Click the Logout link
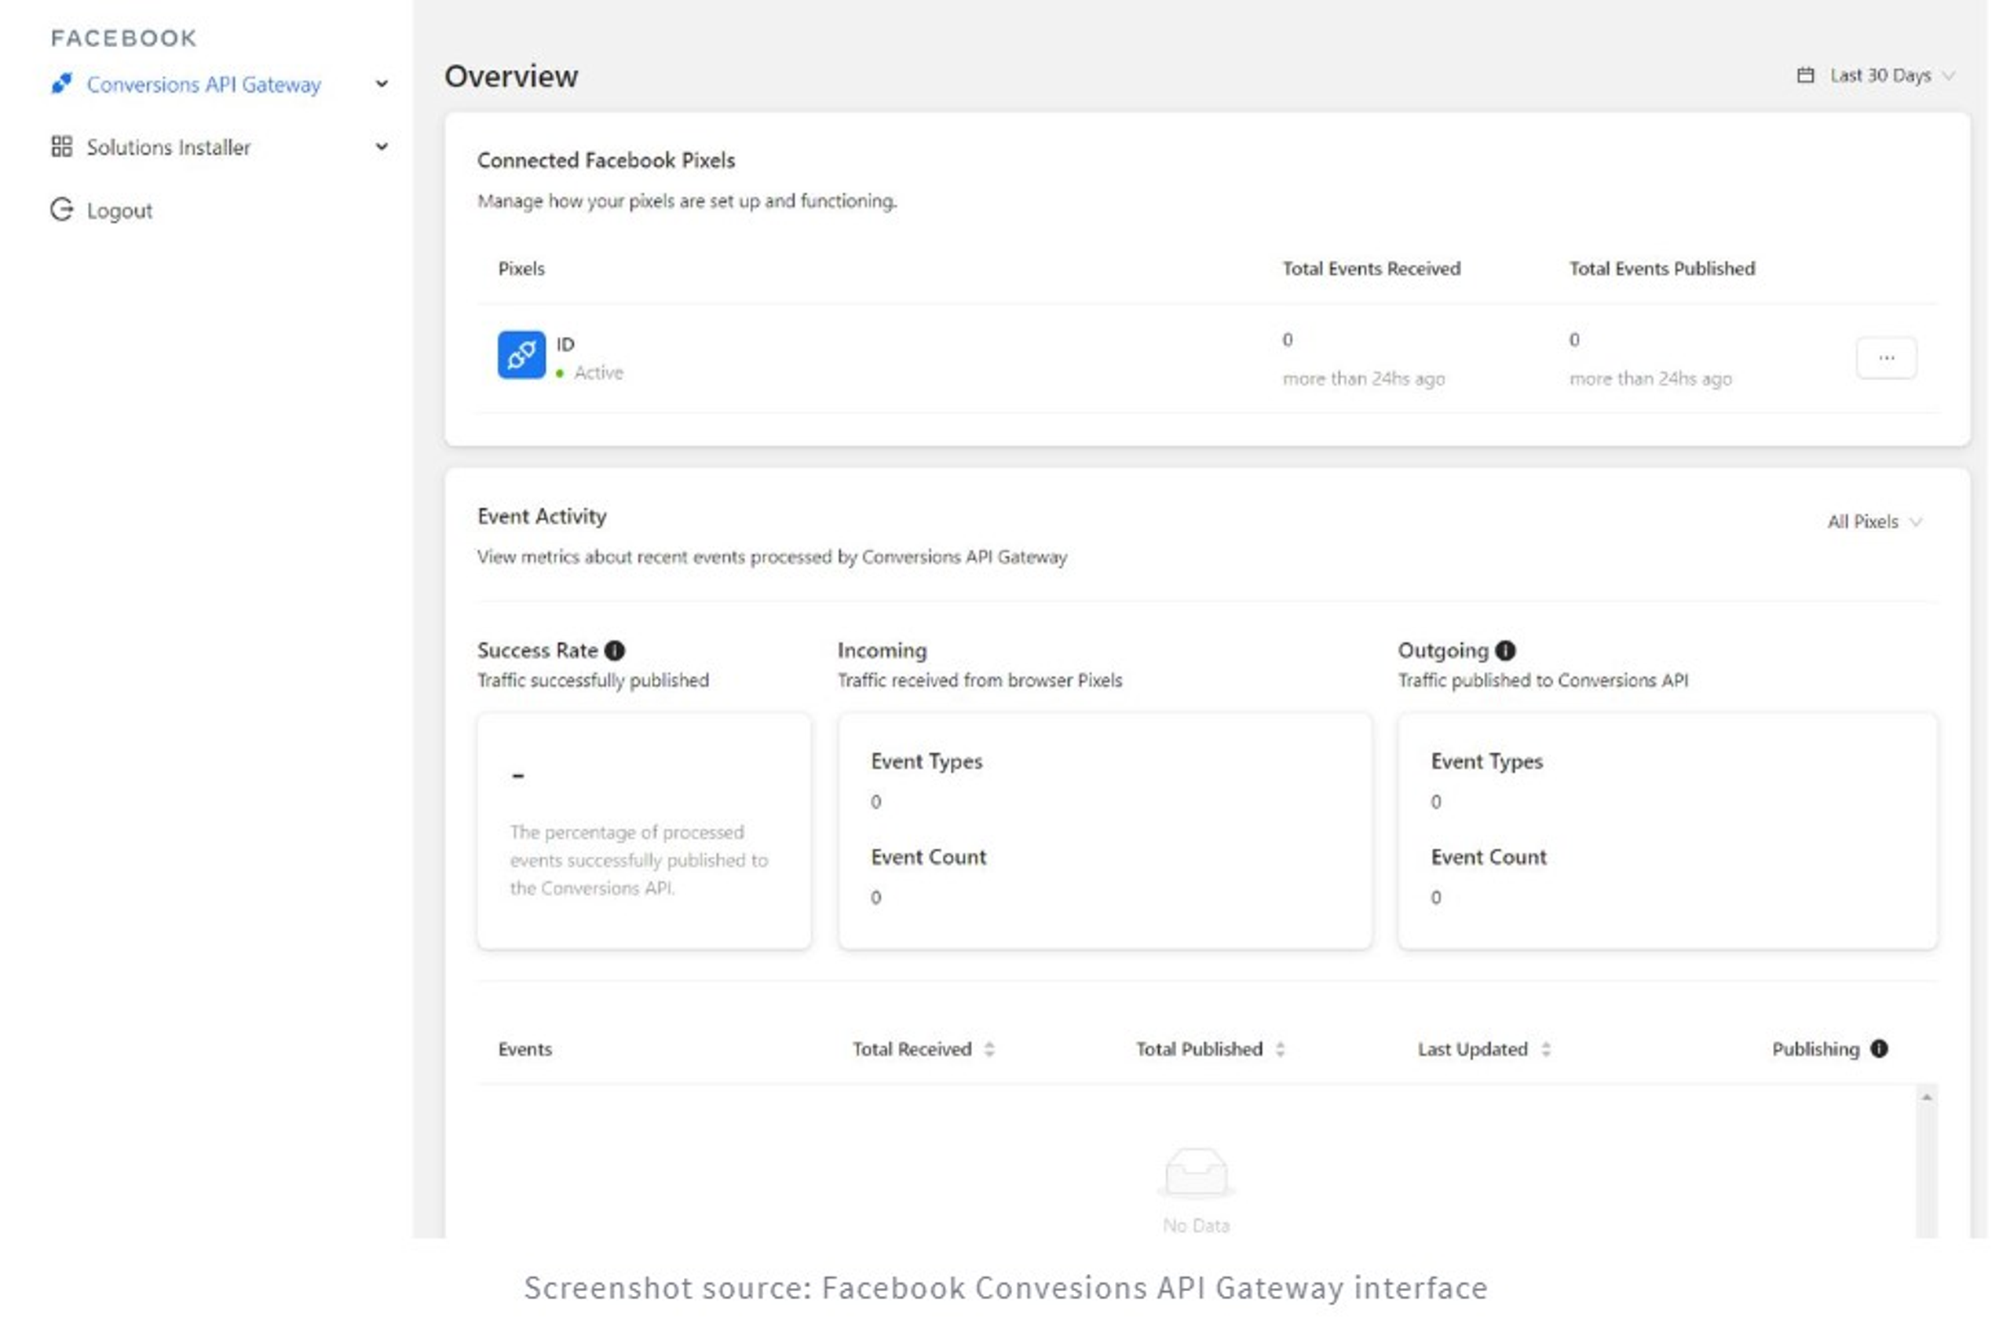Image resolution: width=2010 pixels, height=1332 pixels. pos(119,210)
